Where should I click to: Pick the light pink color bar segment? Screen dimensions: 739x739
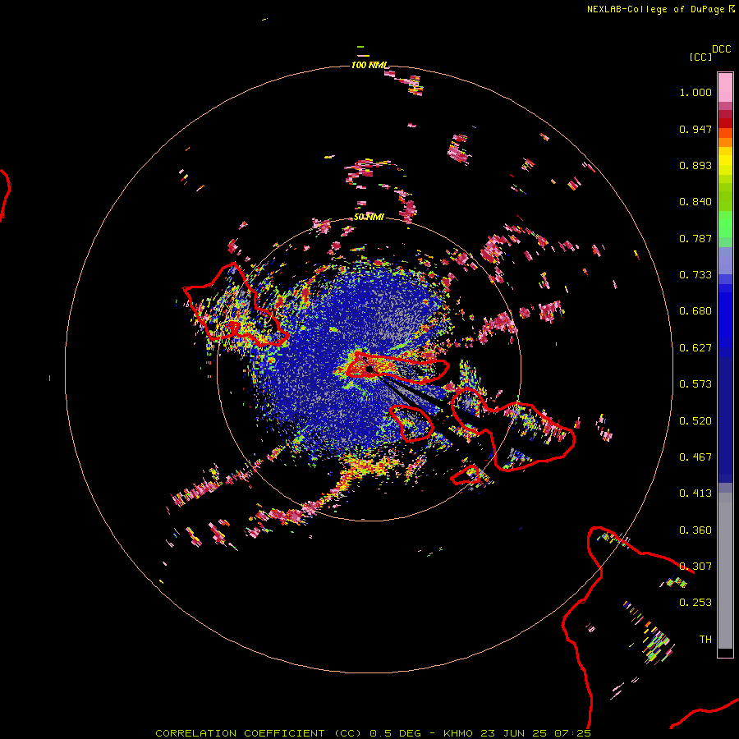tap(725, 88)
